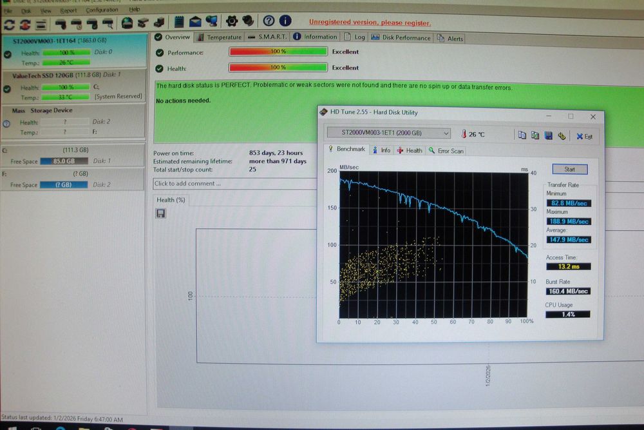The width and height of the screenshot is (644, 430).
Task: Select HD Tune Info tab
Action: coord(381,150)
